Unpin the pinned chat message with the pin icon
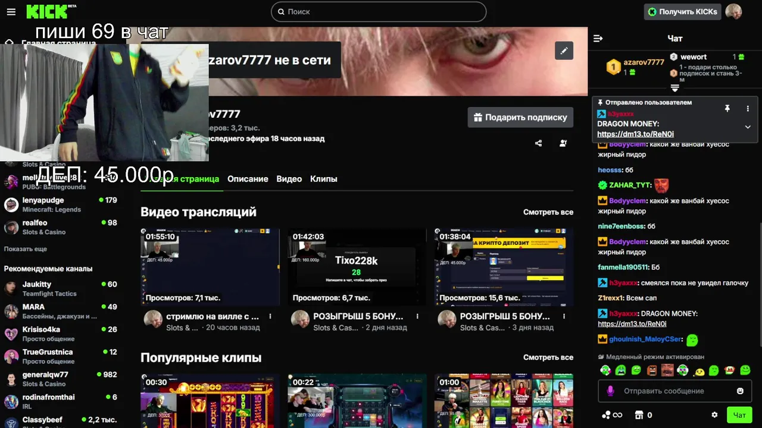 click(727, 109)
